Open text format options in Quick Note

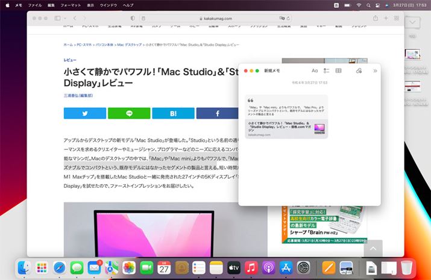[314, 71]
